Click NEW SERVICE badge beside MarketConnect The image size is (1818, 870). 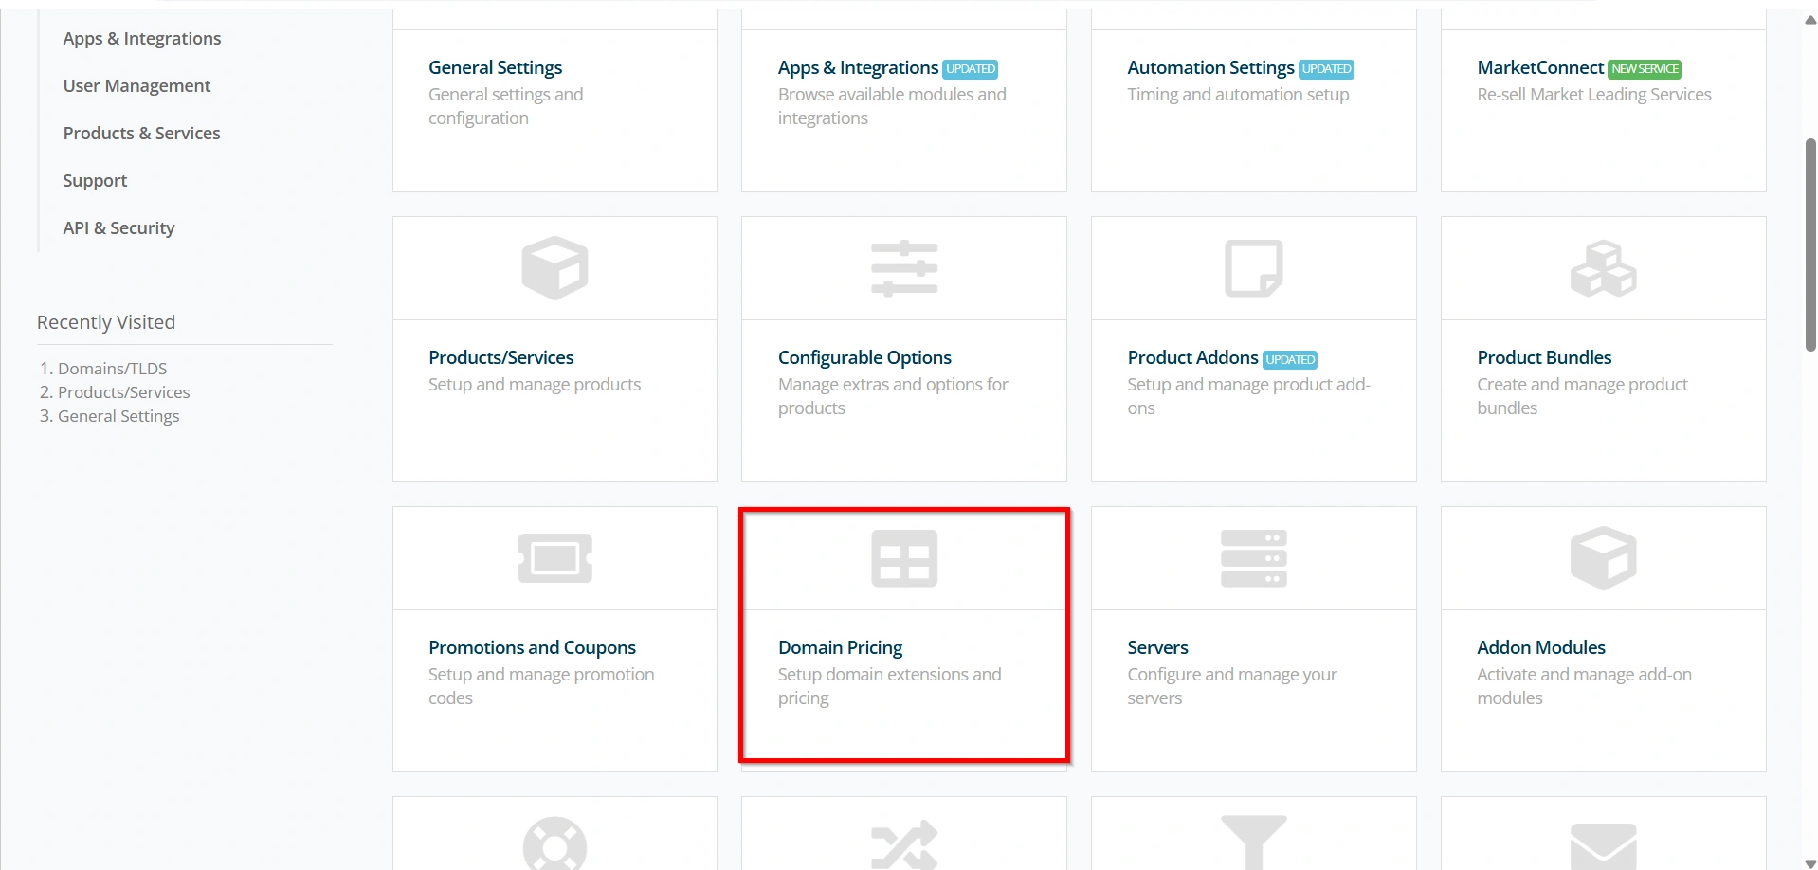point(1645,69)
